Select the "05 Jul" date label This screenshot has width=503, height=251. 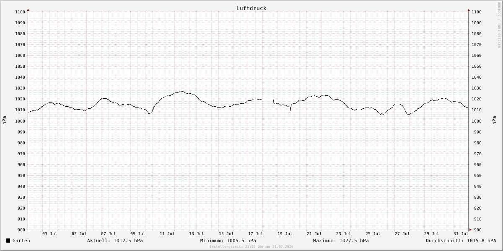(x=79, y=234)
